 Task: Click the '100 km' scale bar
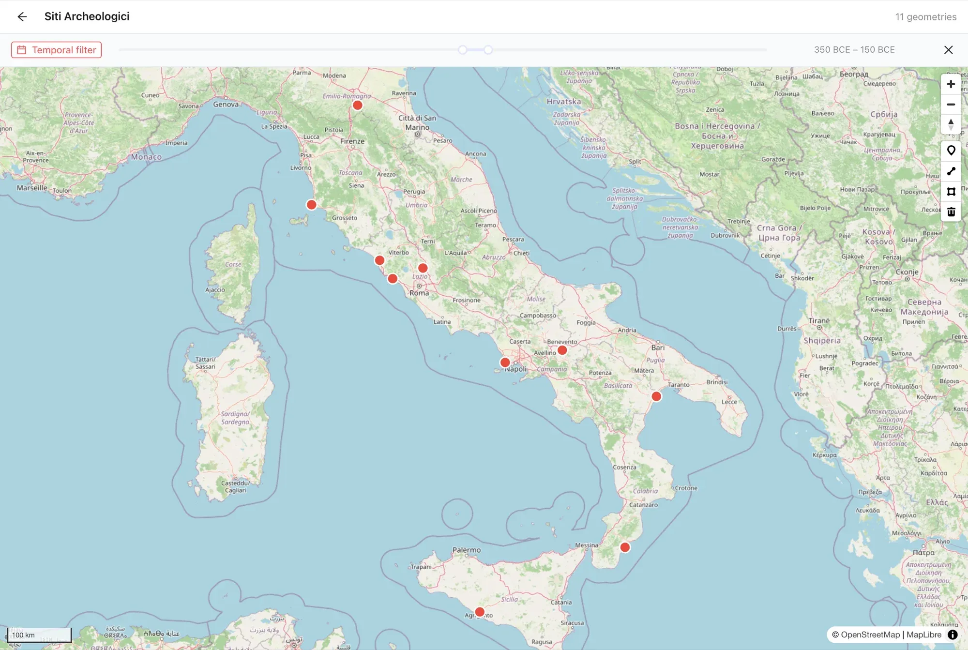point(39,635)
